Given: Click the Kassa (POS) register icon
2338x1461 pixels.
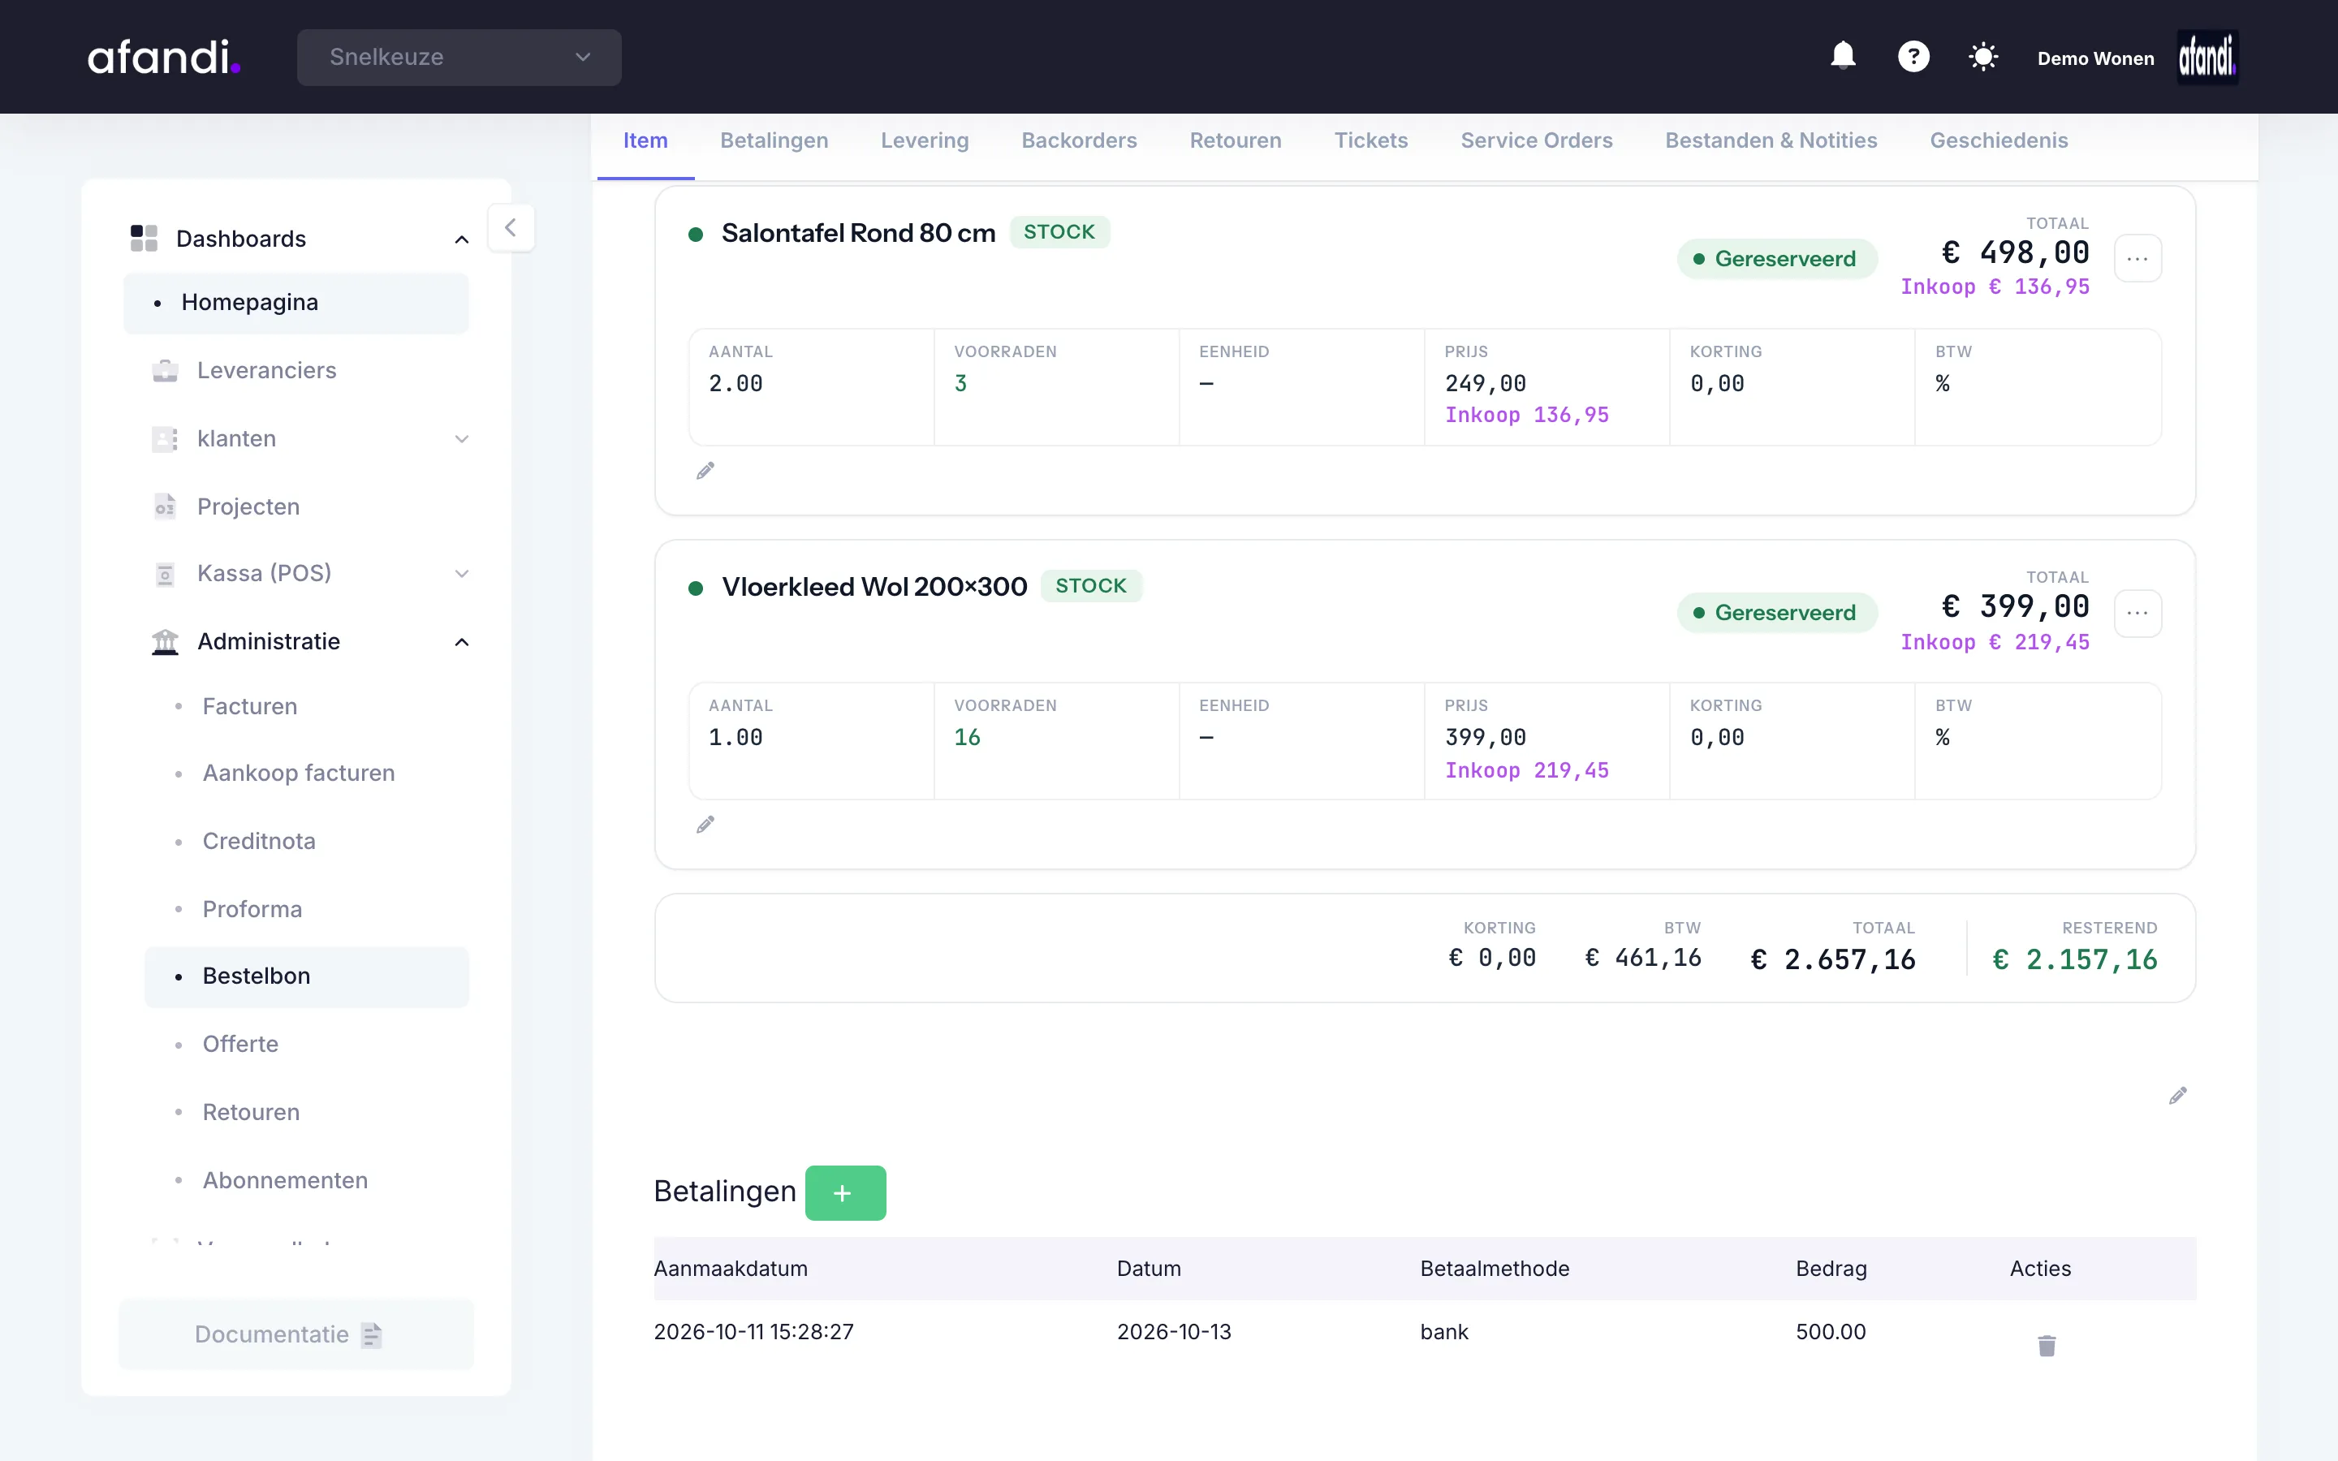Looking at the screenshot, I should [x=166, y=574].
